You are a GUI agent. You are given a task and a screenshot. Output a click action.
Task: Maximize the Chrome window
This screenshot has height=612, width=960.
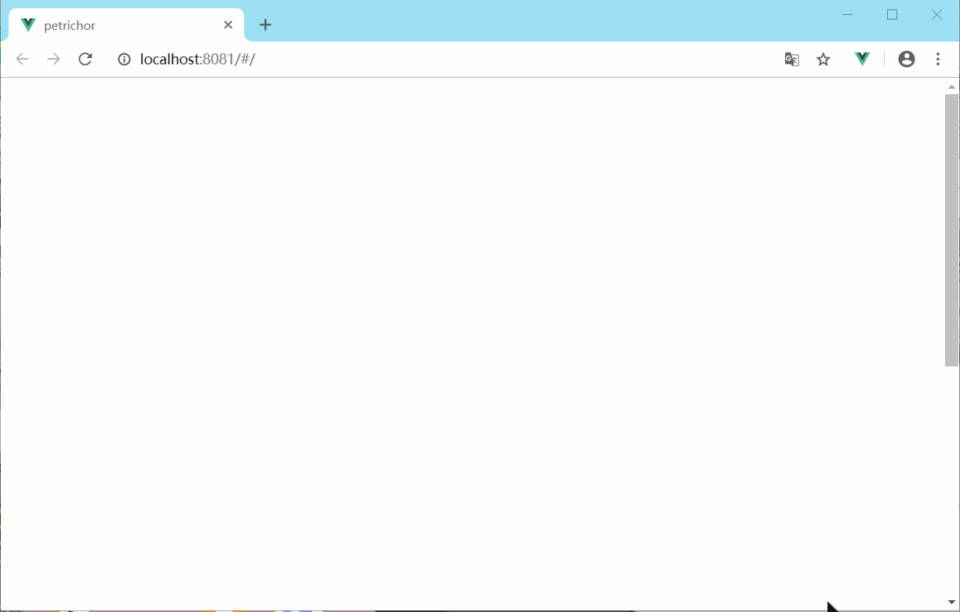(x=892, y=14)
